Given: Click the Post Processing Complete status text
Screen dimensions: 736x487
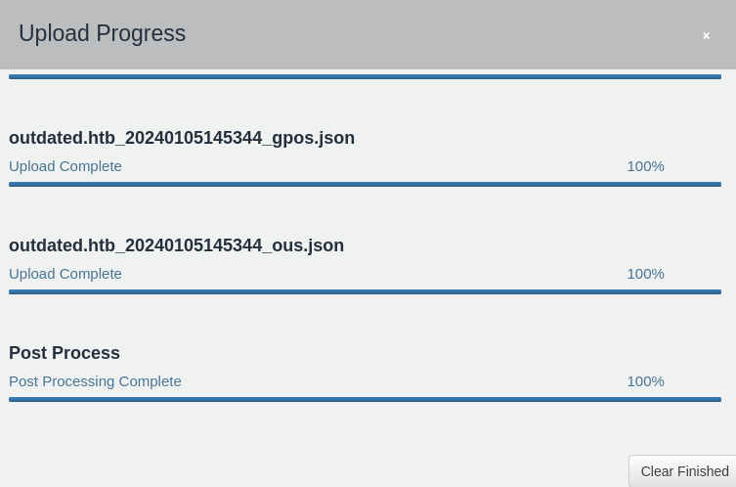Looking at the screenshot, I should coord(95,381).
